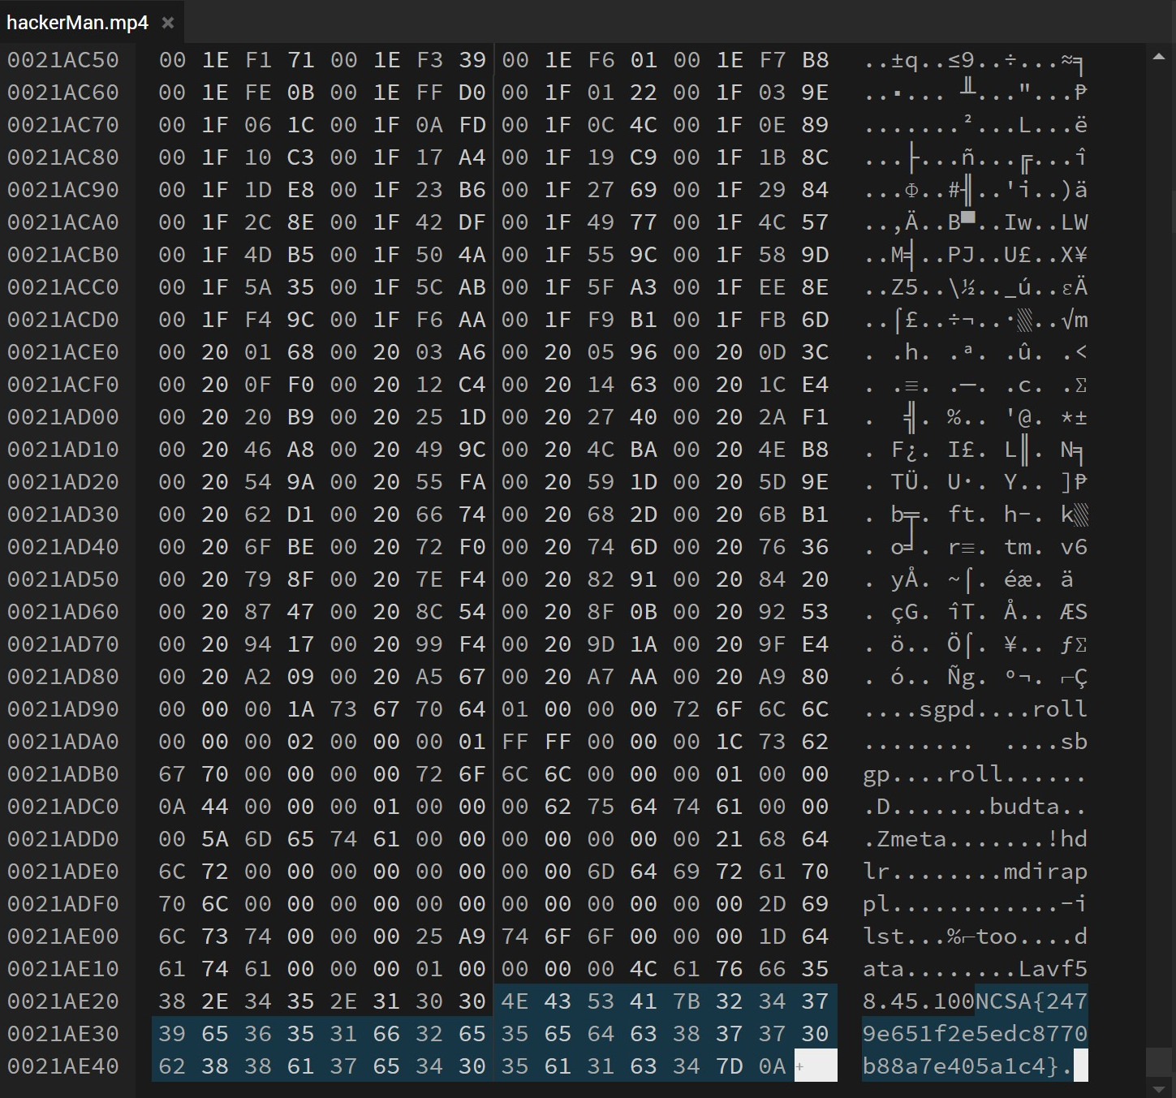Click hex byte B8 in row 0021AC50
Viewport: 1176px width, 1098px height.
coord(816,60)
